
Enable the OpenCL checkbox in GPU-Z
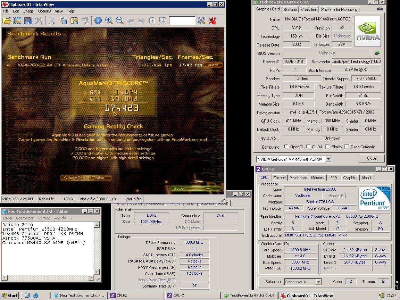(286, 147)
